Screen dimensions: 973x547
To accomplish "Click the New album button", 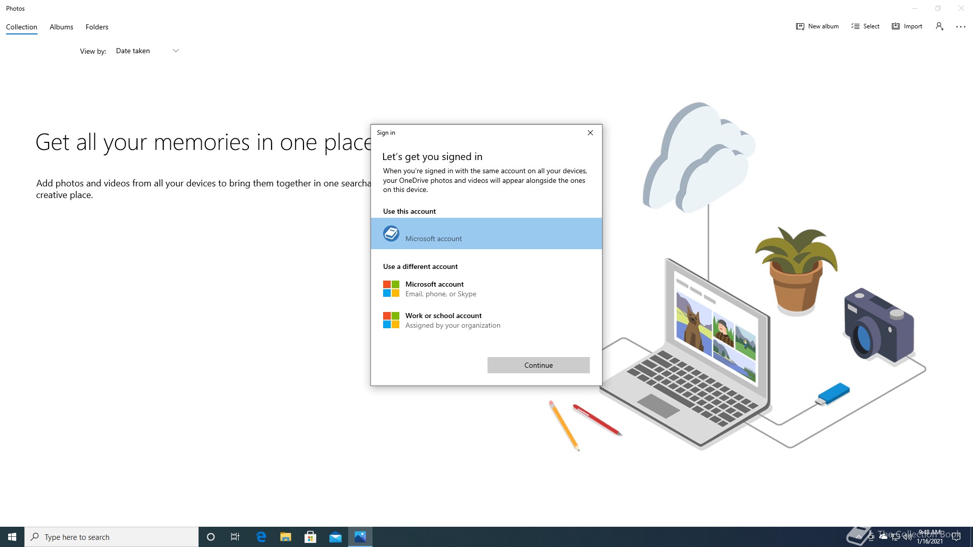I will tap(817, 26).
